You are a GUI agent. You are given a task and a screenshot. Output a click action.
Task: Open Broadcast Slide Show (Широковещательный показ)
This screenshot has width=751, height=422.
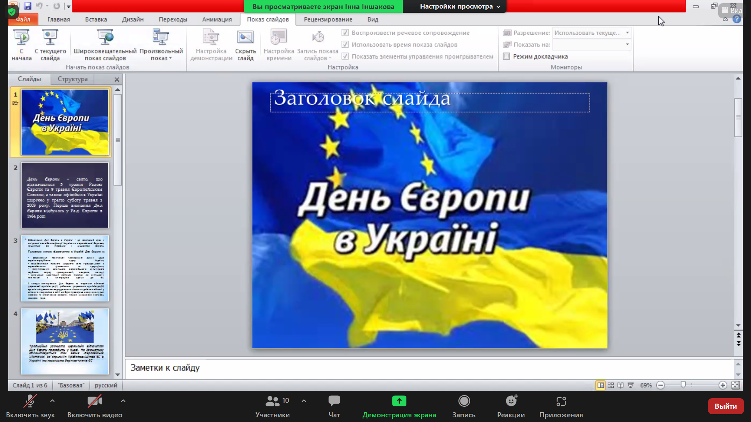pos(105,45)
